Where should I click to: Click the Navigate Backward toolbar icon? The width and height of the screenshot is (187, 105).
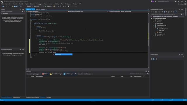click(3, 6)
